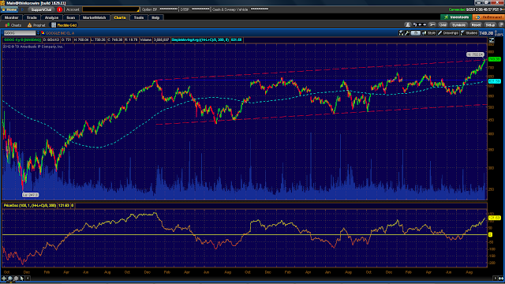The width and height of the screenshot is (505, 284).
Task: Open the Prophet sub-tab
Action: click(36, 25)
